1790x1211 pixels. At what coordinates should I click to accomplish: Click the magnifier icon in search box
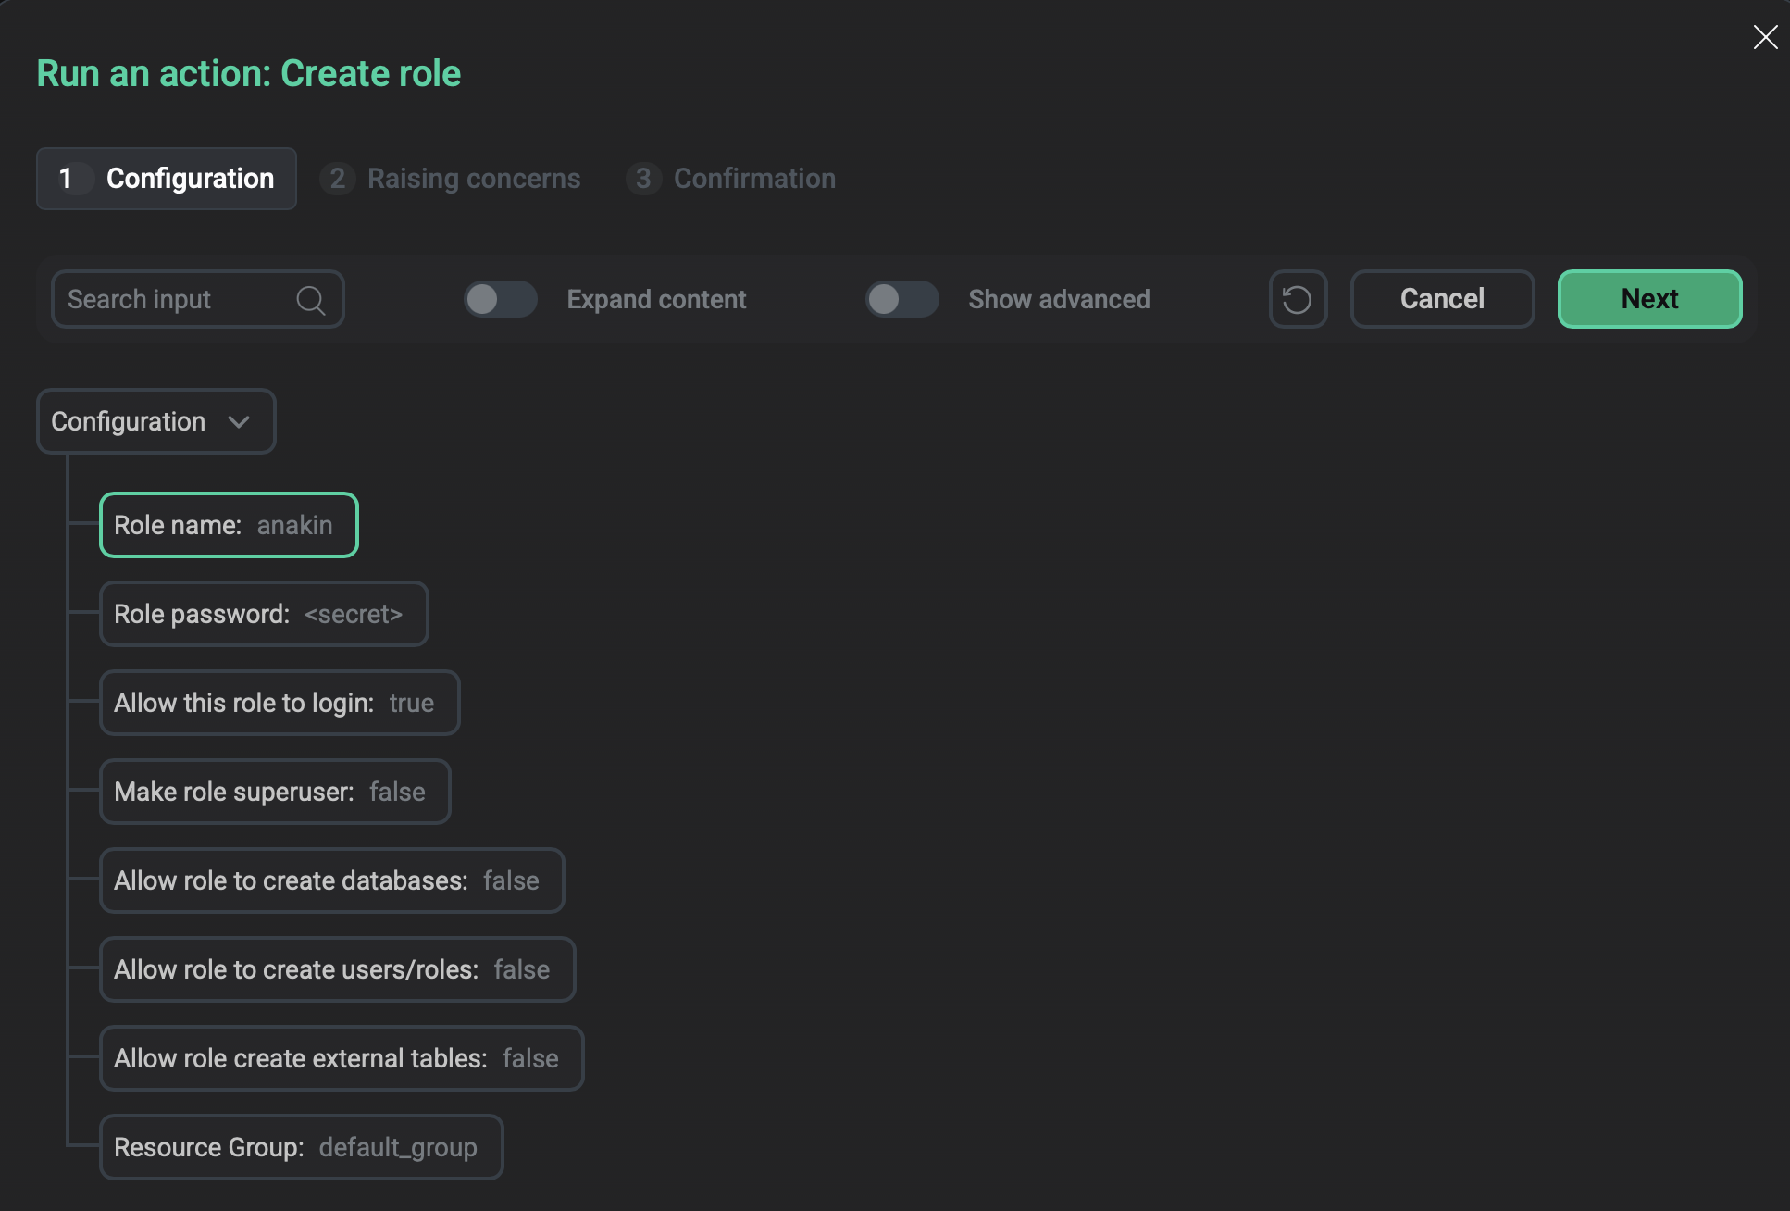310,300
